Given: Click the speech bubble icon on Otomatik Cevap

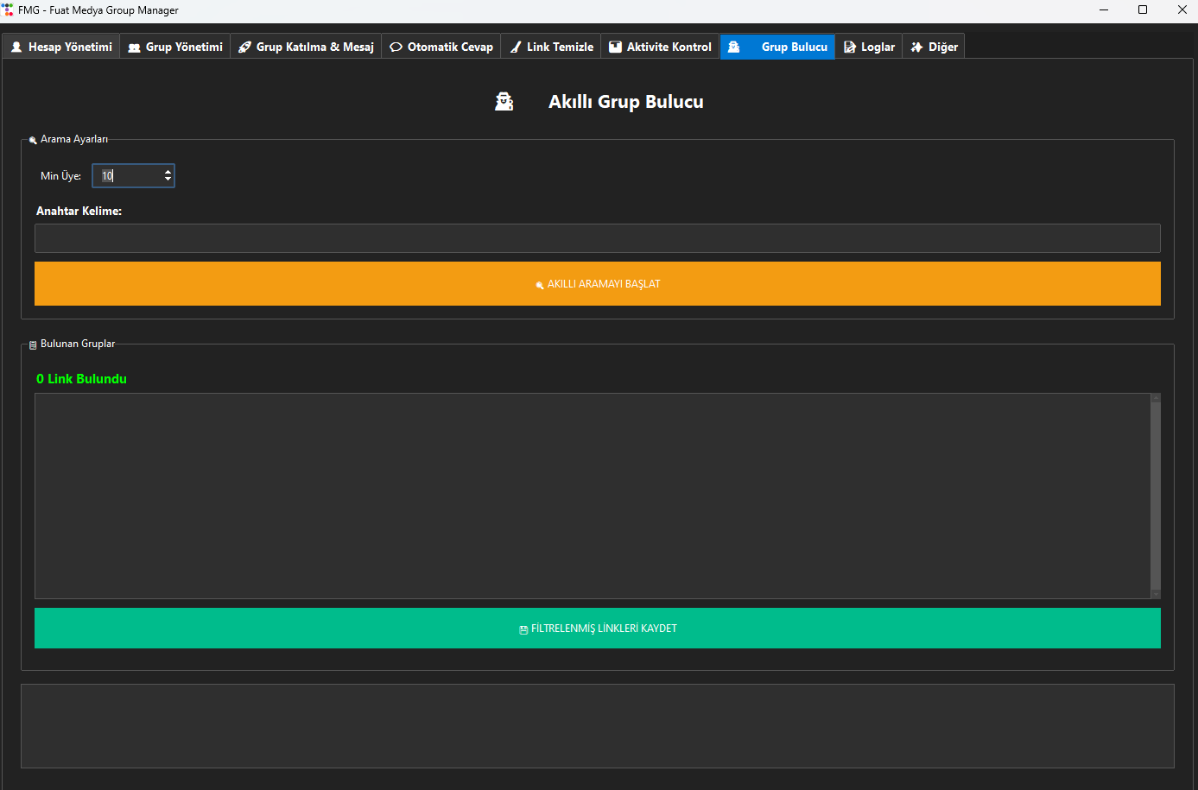Looking at the screenshot, I should [x=396, y=47].
